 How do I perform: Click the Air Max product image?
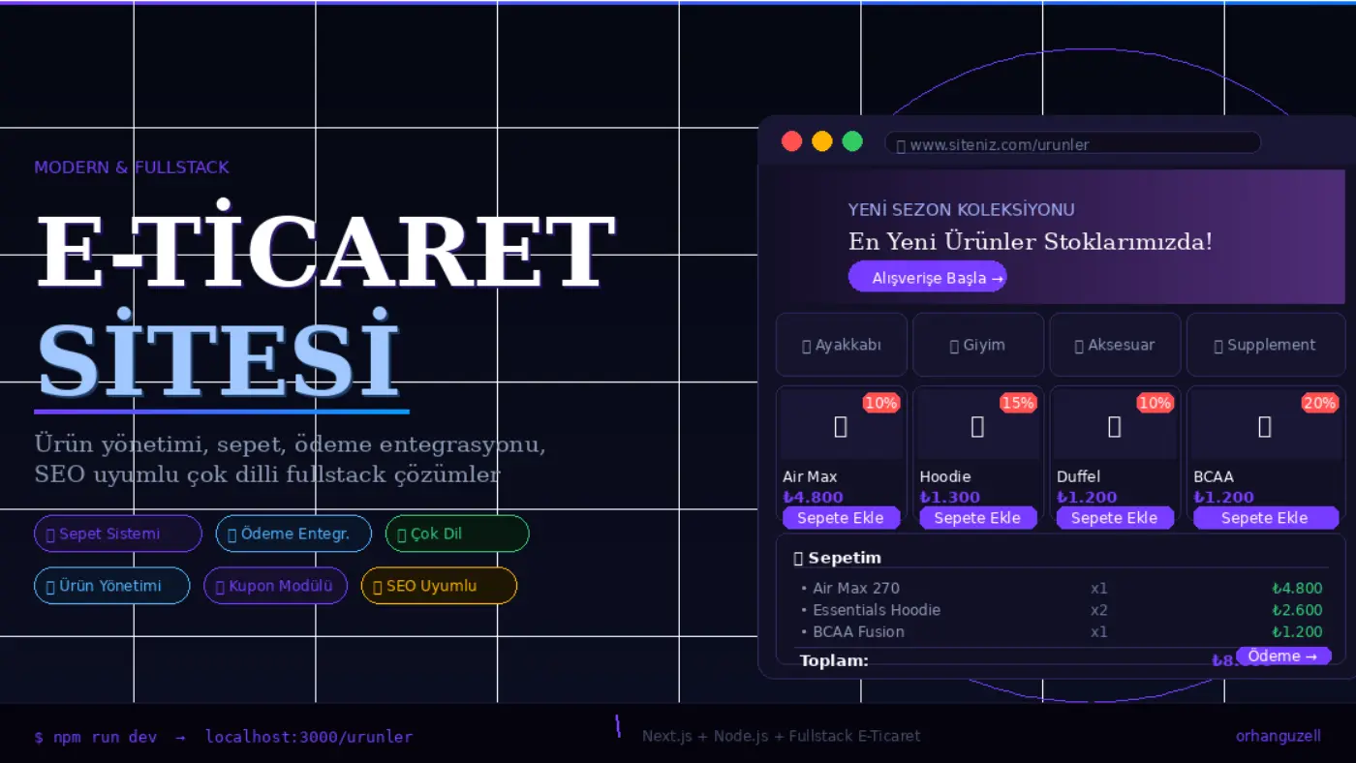point(841,426)
